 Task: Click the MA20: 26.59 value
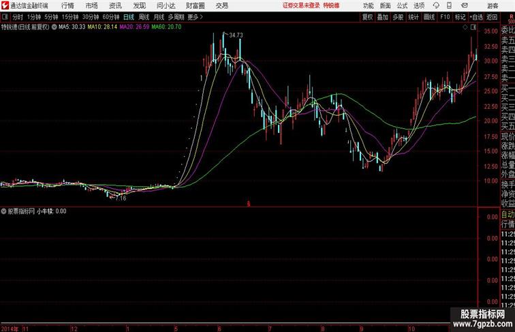[x=134, y=27]
